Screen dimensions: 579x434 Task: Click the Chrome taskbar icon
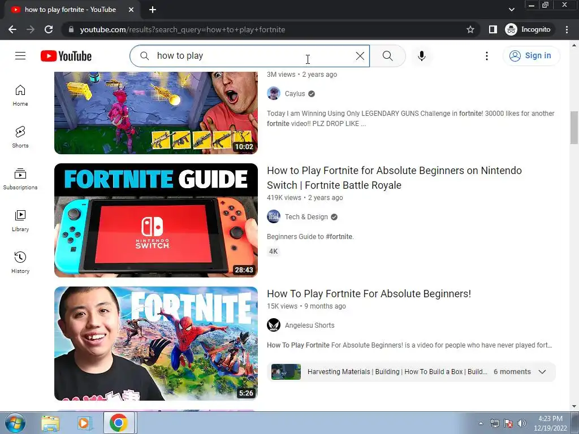coord(119,423)
